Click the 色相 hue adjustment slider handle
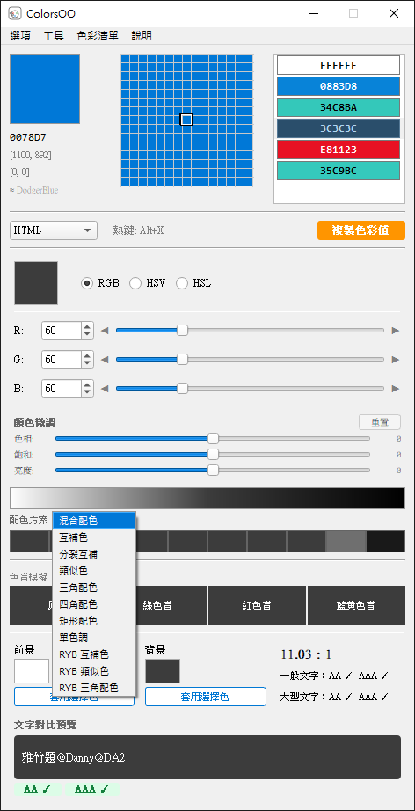The image size is (415, 811). click(x=213, y=439)
